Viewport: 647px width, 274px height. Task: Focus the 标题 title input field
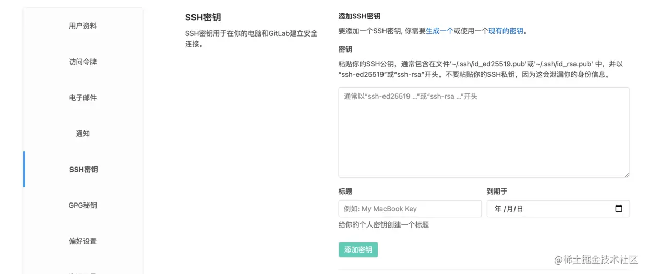coord(410,209)
